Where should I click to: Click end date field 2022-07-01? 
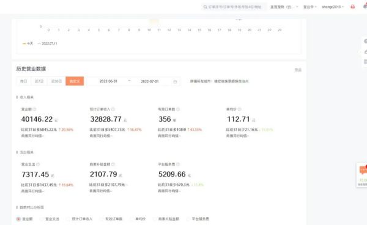(x=150, y=81)
